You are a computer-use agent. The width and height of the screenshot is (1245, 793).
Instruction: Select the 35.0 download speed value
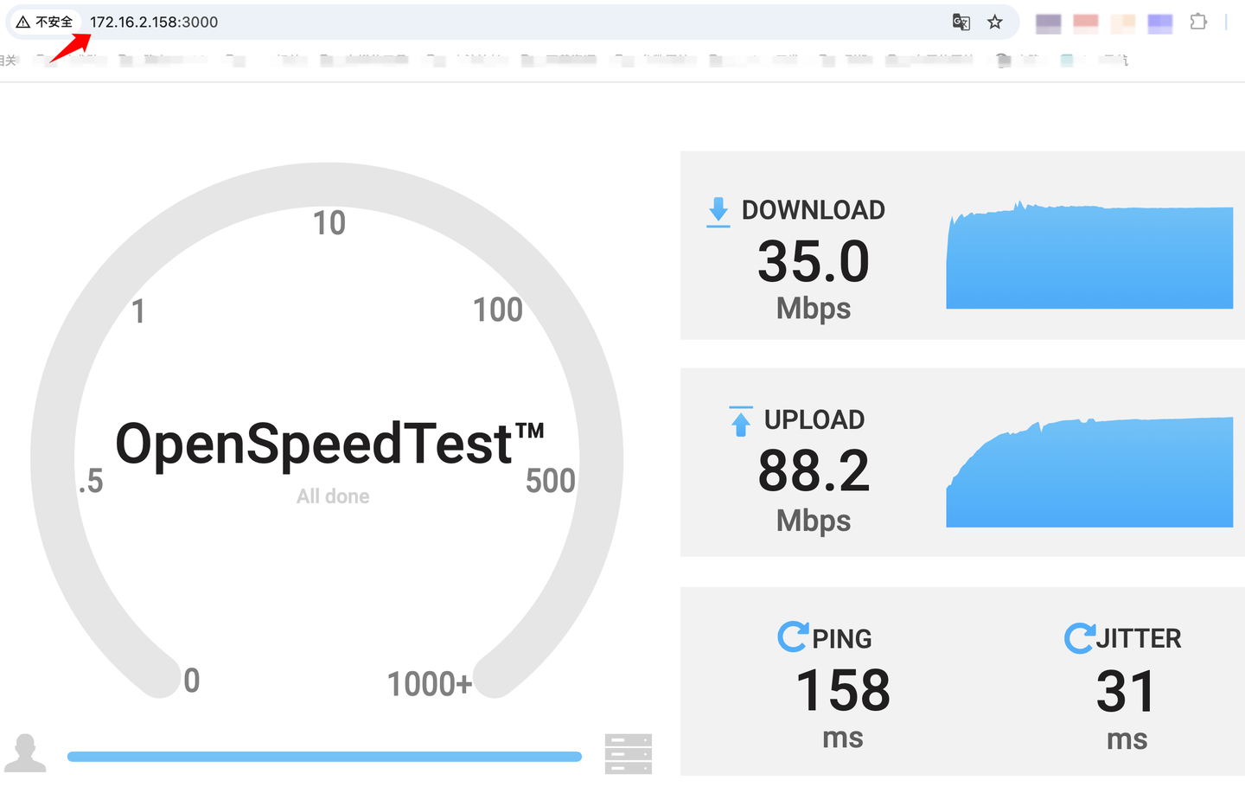[814, 261]
